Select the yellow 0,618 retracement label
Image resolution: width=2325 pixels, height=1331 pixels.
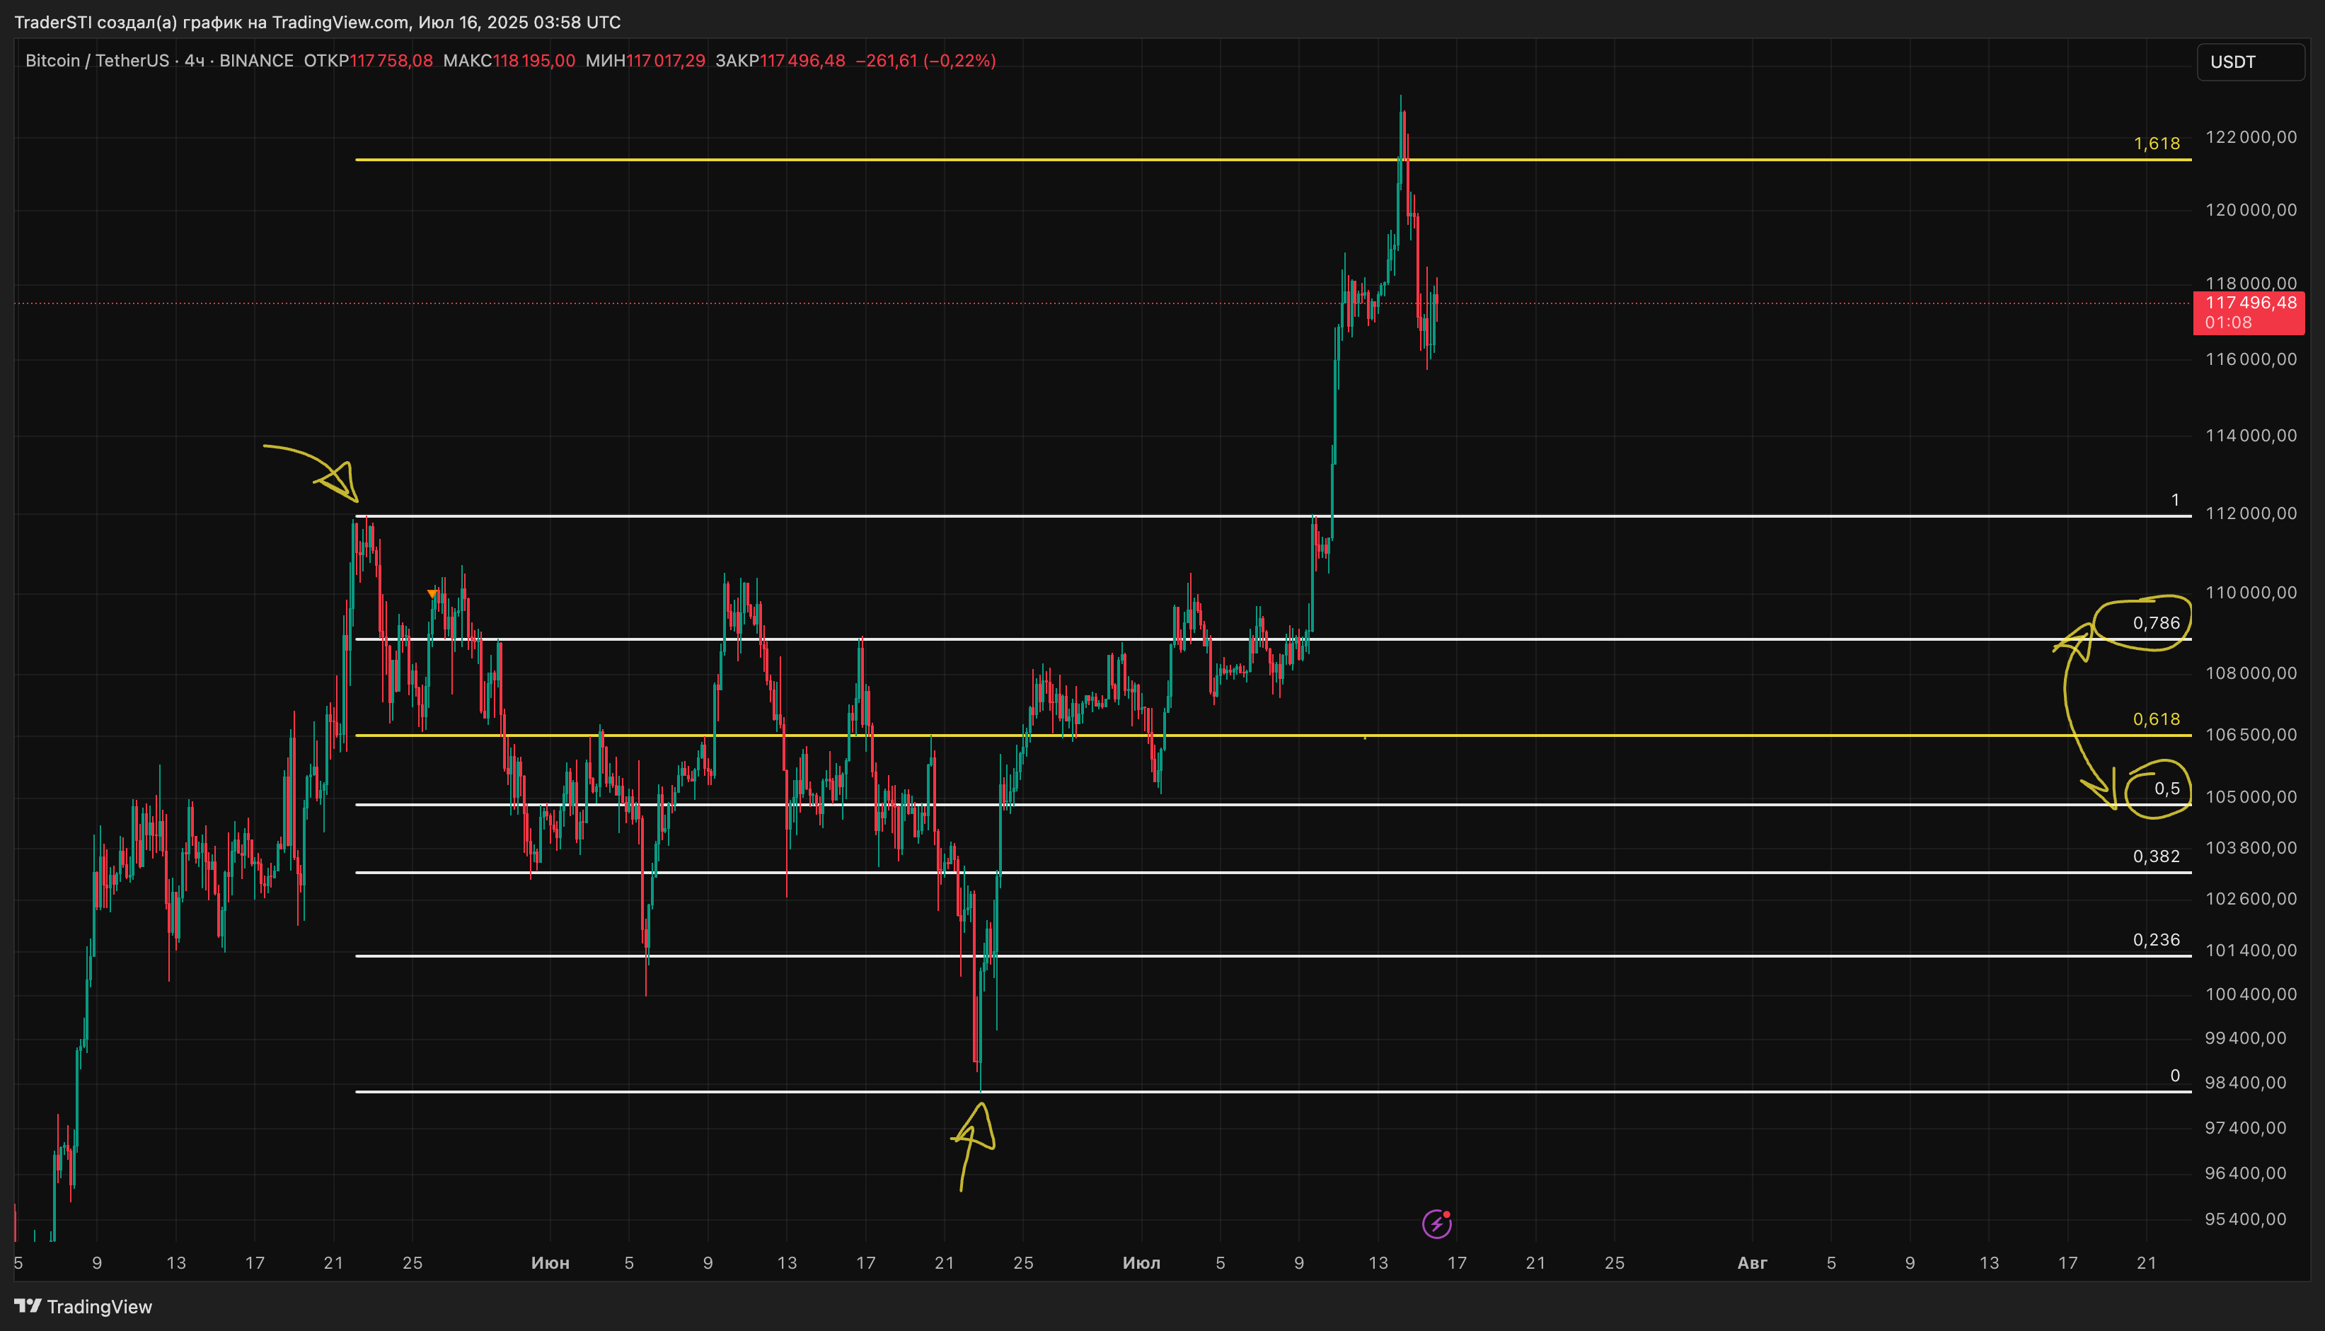pyautogui.click(x=2156, y=719)
